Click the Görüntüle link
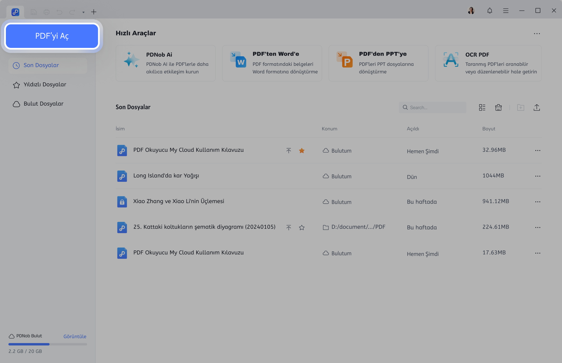Viewport: 562px width, 363px height. click(x=75, y=337)
